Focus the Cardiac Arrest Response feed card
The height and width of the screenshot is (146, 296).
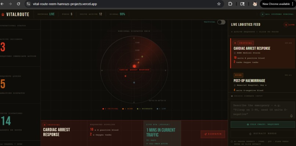263,53
